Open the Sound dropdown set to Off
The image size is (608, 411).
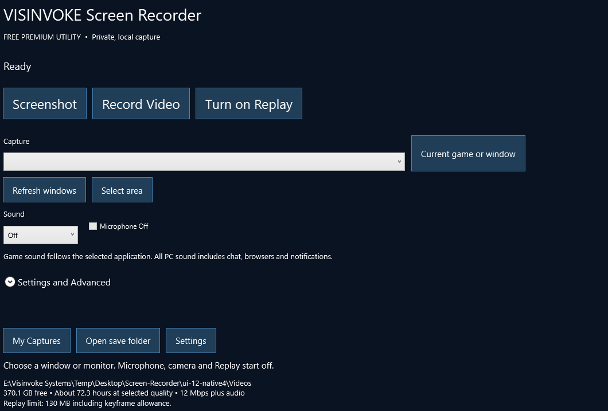click(x=41, y=235)
